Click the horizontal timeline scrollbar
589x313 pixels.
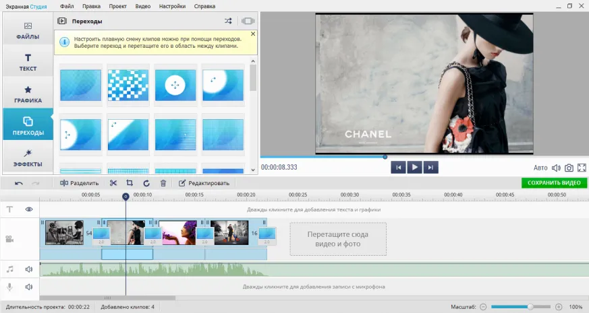tap(107, 298)
